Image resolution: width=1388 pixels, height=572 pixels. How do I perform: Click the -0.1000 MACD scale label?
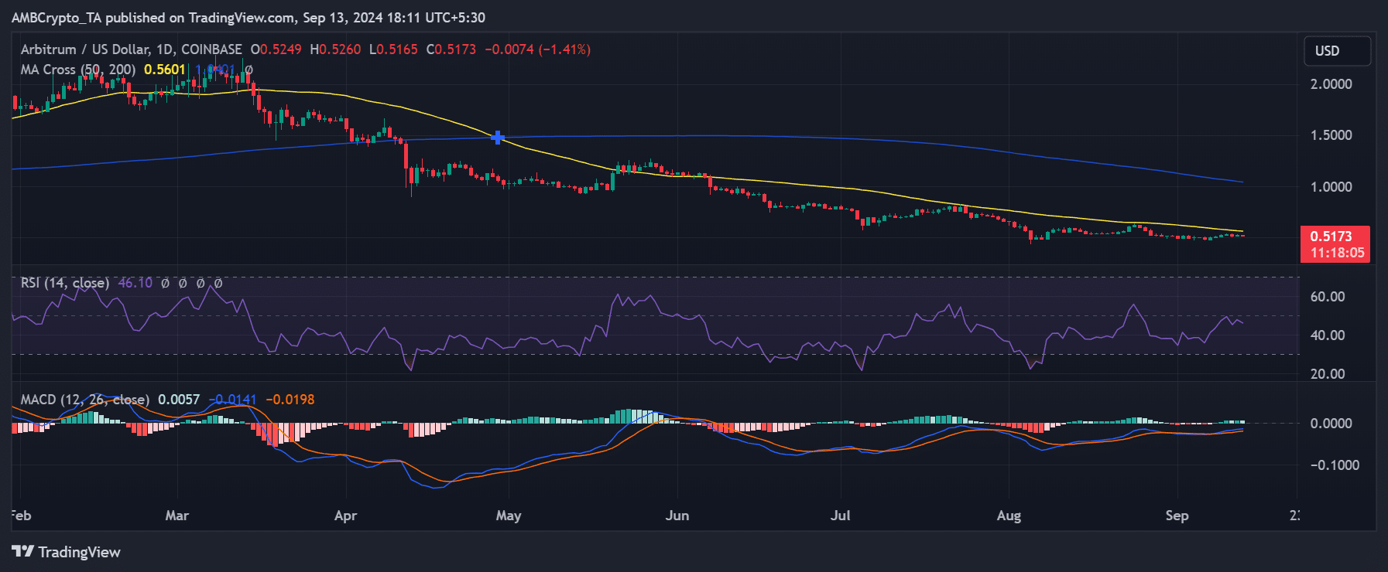(1334, 465)
